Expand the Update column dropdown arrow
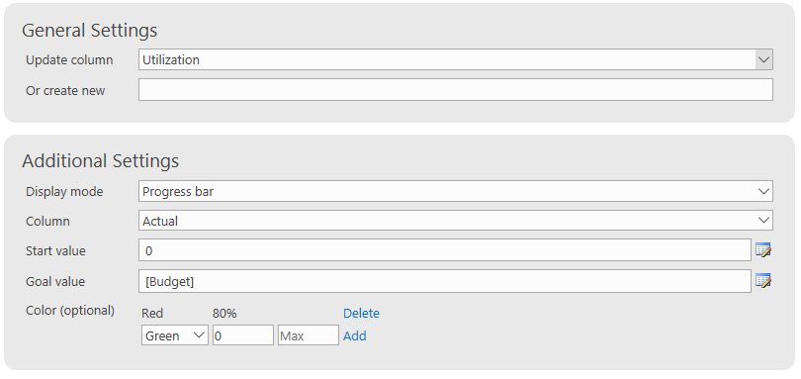The width and height of the screenshot is (801, 379). [x=763, y=59]
